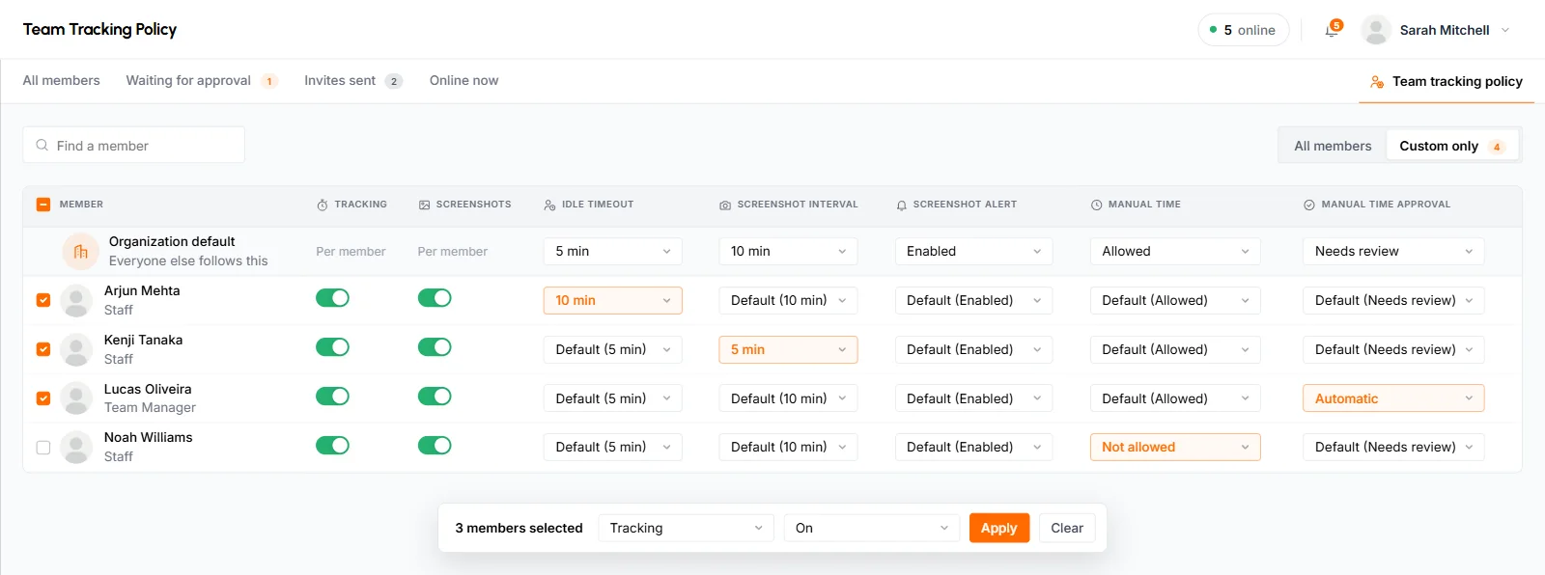The height and width of the screenshot is (575, 1545).
Task: Open Lucas Oliveira's screenshot interval dropdown
Action: pos(788,398)
